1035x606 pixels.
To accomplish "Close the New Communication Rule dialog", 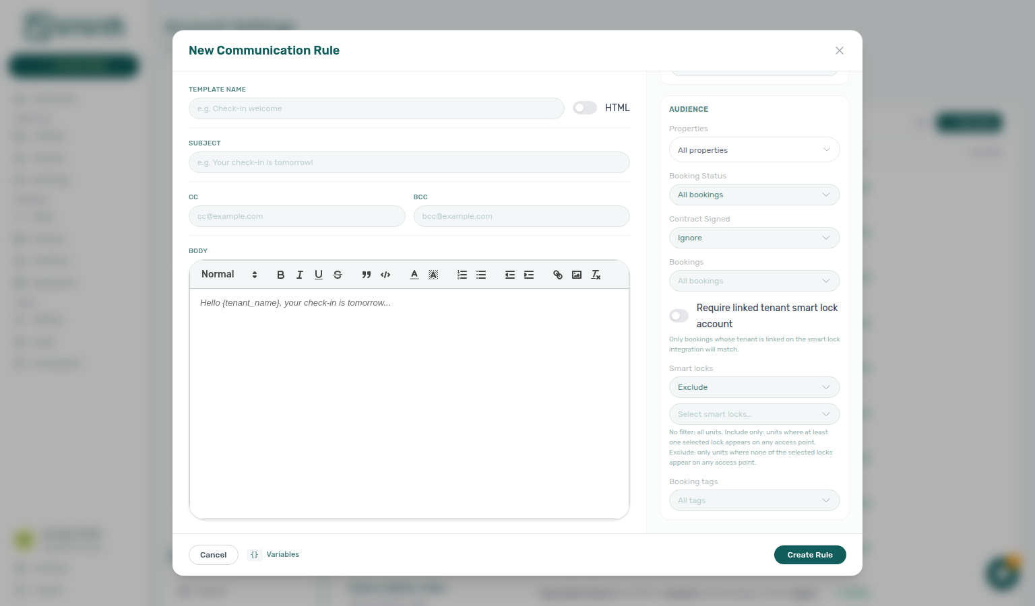I will point(840,50).
